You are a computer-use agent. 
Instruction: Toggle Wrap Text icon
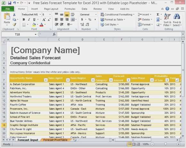72,14
